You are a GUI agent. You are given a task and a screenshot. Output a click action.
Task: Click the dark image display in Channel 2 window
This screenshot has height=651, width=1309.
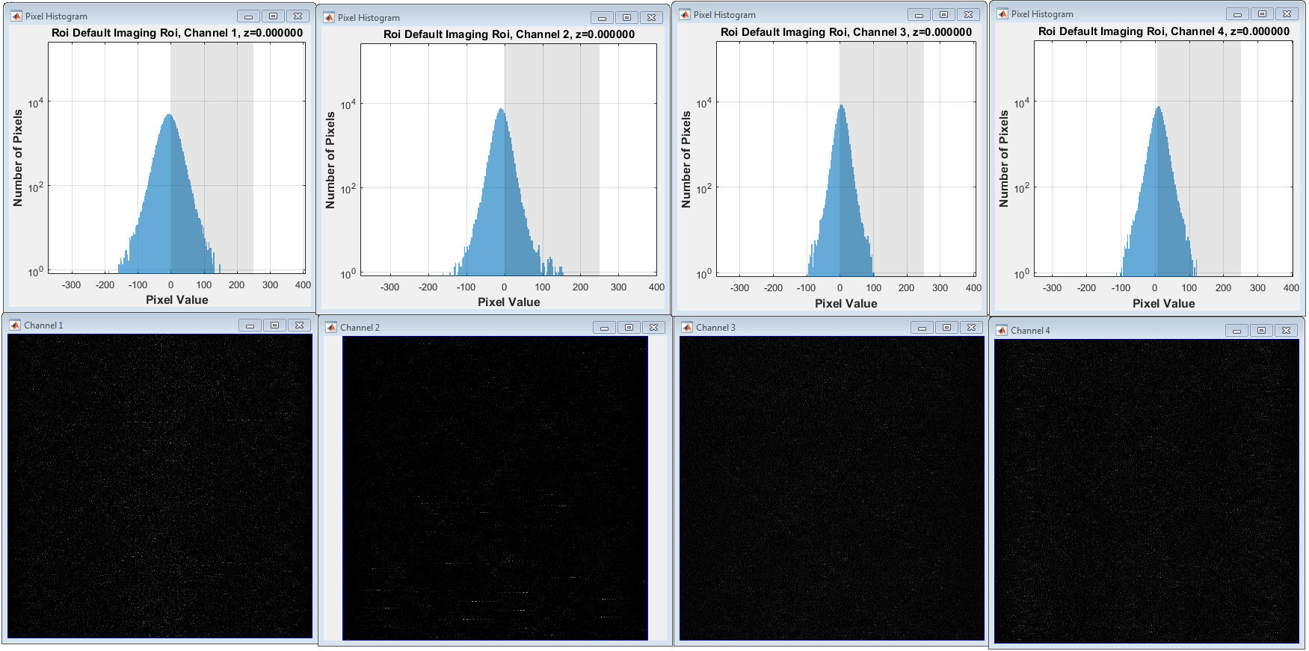pyautogui.click(x=495, y=488)
